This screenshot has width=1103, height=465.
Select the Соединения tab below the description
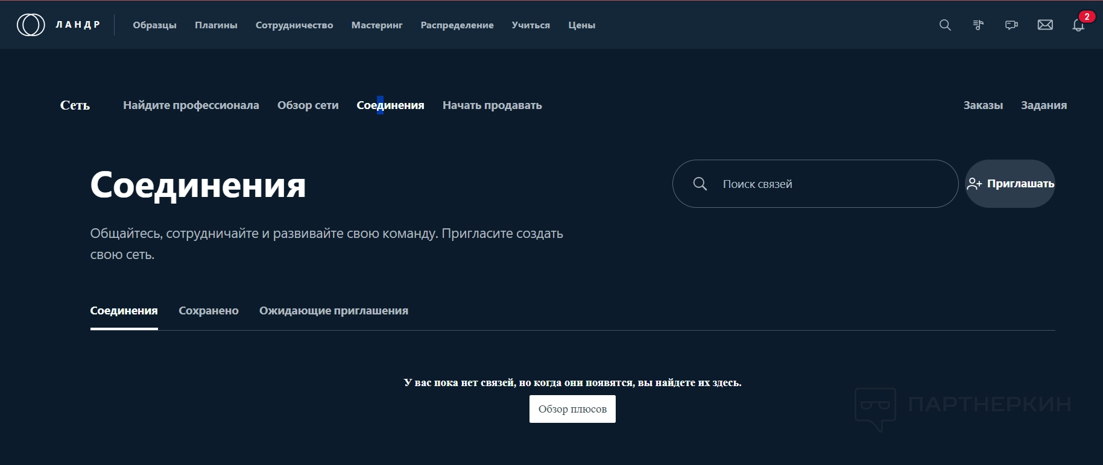[x=124, y=311]
